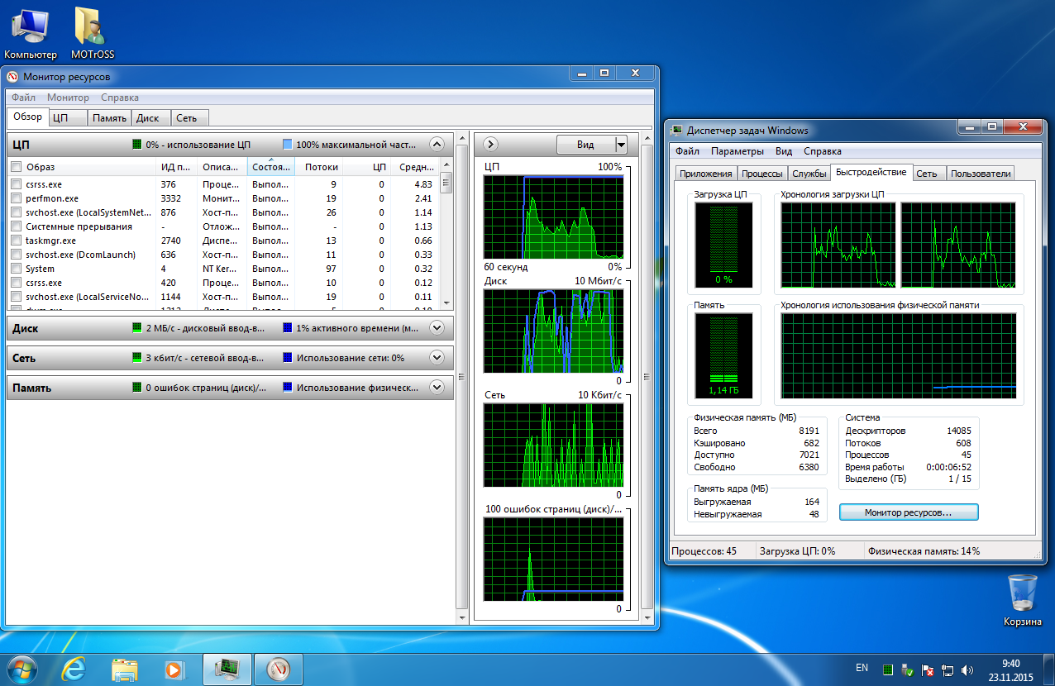Screen dimensions: 1055x686
Task: Switch to the Службы tab in Task Manager
Action: (809, 174)
